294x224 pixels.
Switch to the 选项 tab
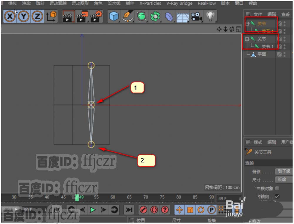pyautogui.click(x=249, y=163)
